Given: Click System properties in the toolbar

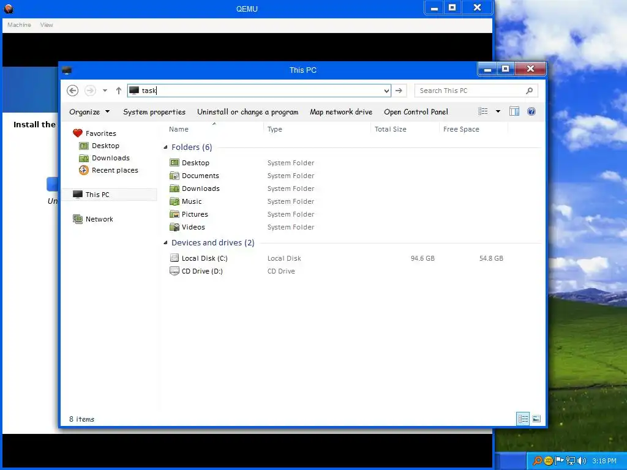Looking at the screenshot, I should coord(154,112).
